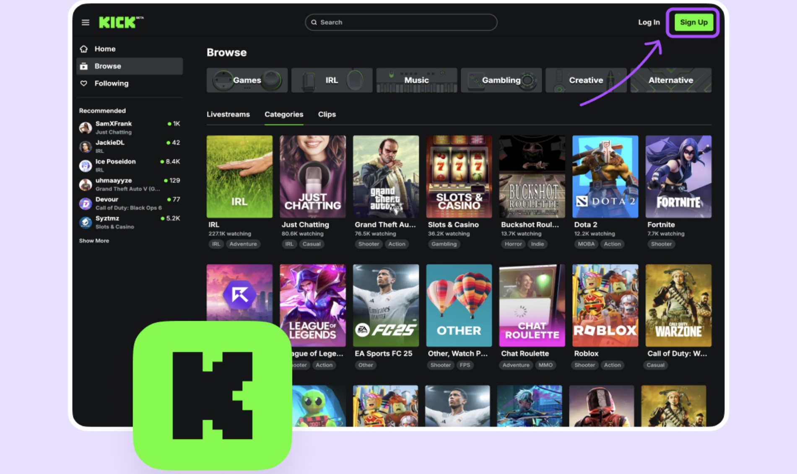Click the Horror tag under Buckshot Roulette
The height and width of the screenshot is (474, 797).
pyautogui.click(x=513, y=244)
